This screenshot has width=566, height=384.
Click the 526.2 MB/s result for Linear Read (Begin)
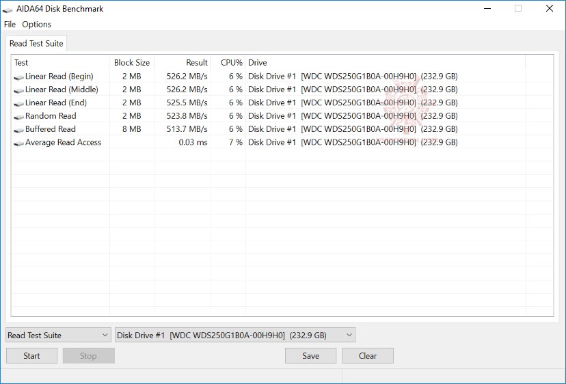click(x=187, y=76)
